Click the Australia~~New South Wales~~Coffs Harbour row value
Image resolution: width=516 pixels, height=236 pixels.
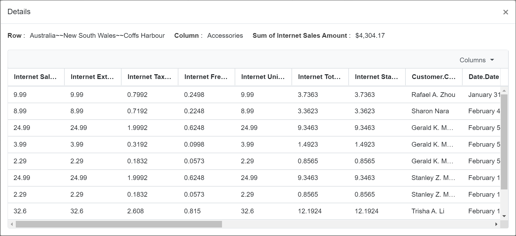click(97, 36)
